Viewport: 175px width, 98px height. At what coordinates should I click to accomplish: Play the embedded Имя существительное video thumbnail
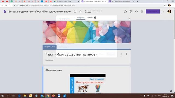point(88,84)
